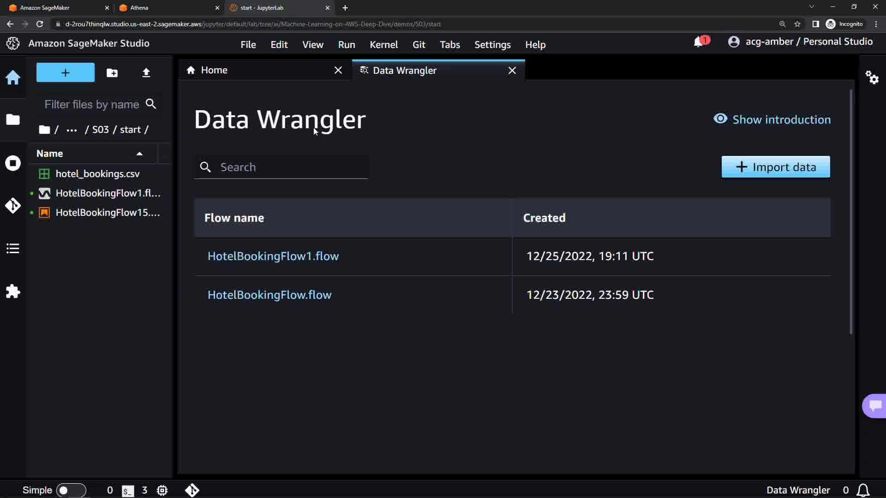Open the Home icon in left sidebar
The height and width of the screenshot is (498, 886).
coord(13,77)
